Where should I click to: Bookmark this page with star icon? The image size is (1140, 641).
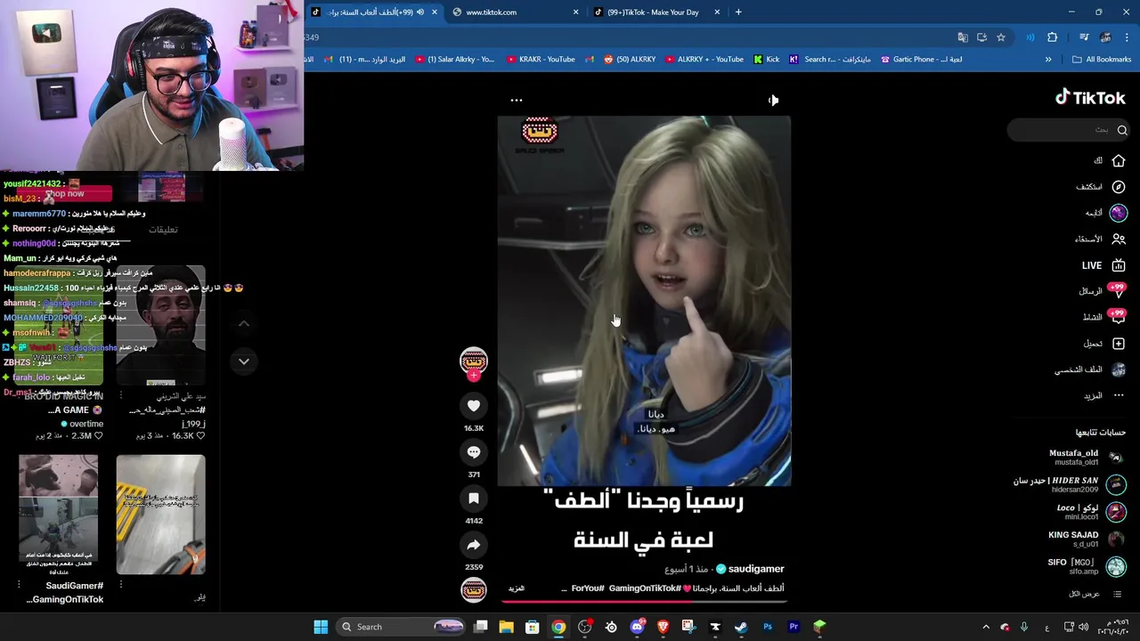(1001, 37)
